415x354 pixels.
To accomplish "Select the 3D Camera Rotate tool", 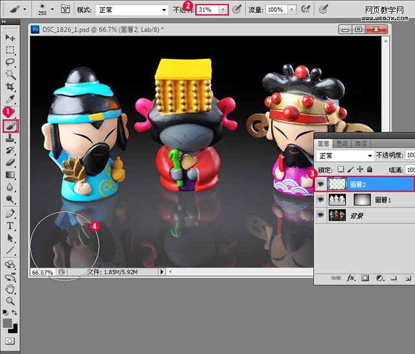I will point(10,277).
